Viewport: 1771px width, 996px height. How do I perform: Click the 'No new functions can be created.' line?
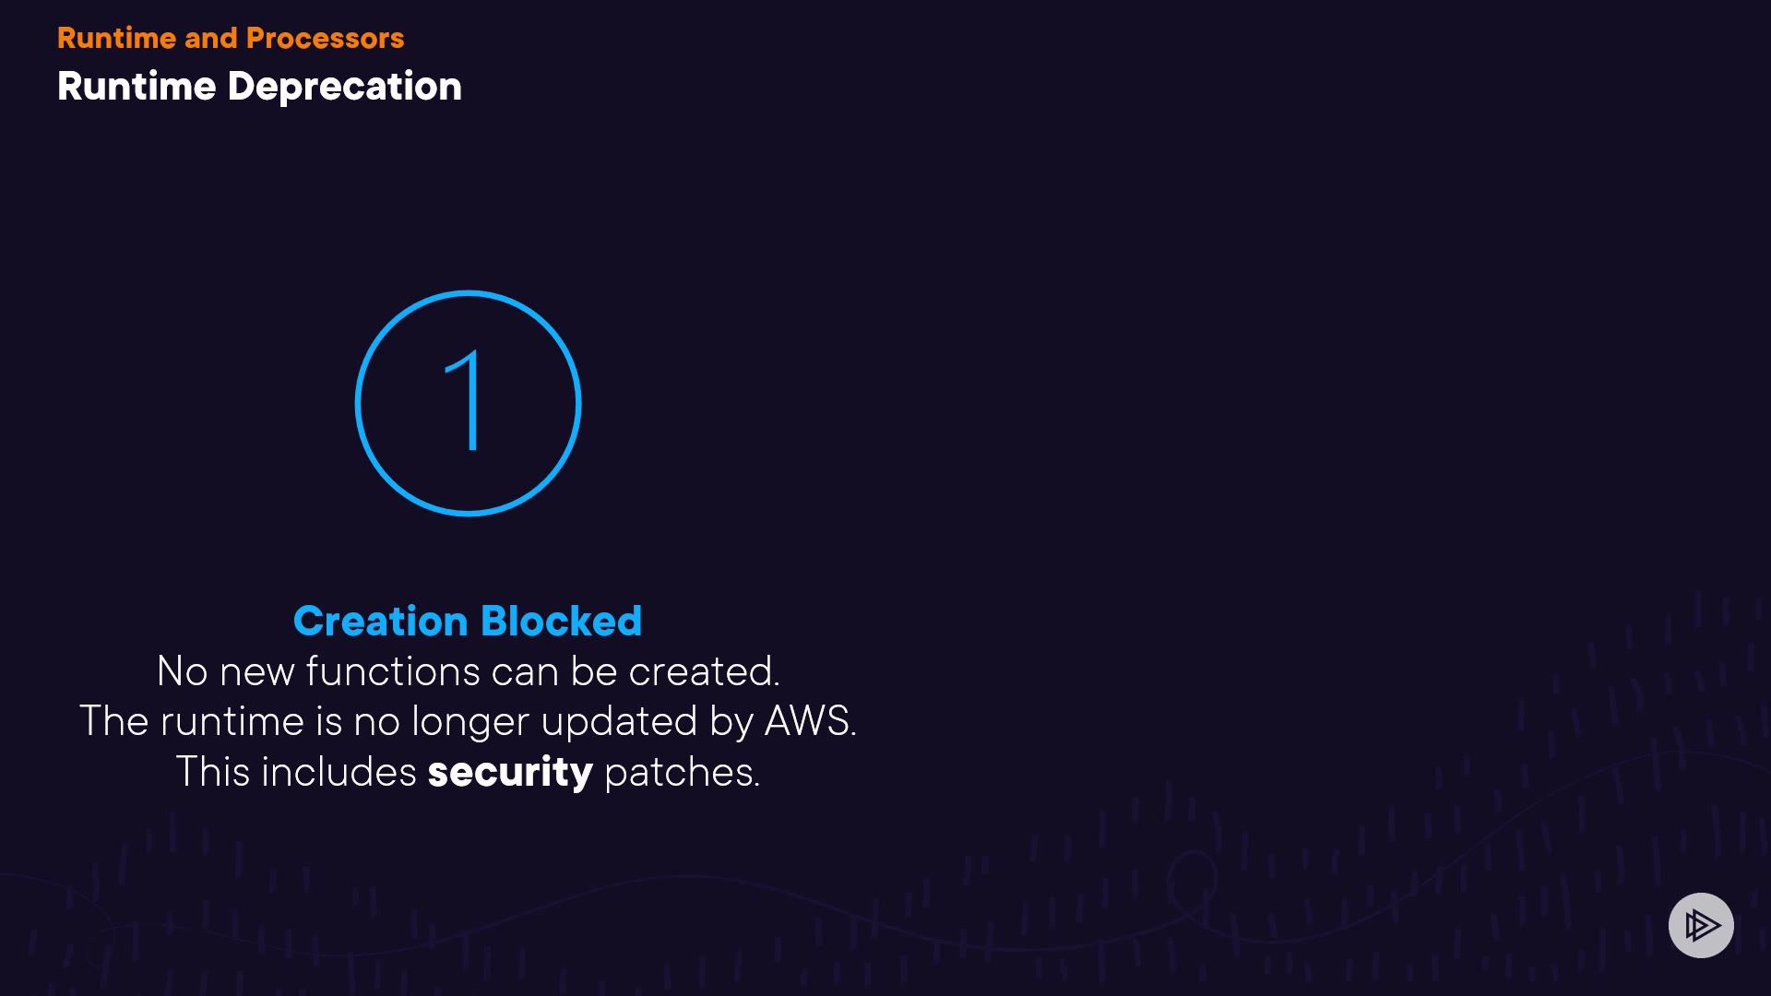(x=468, y=671)
